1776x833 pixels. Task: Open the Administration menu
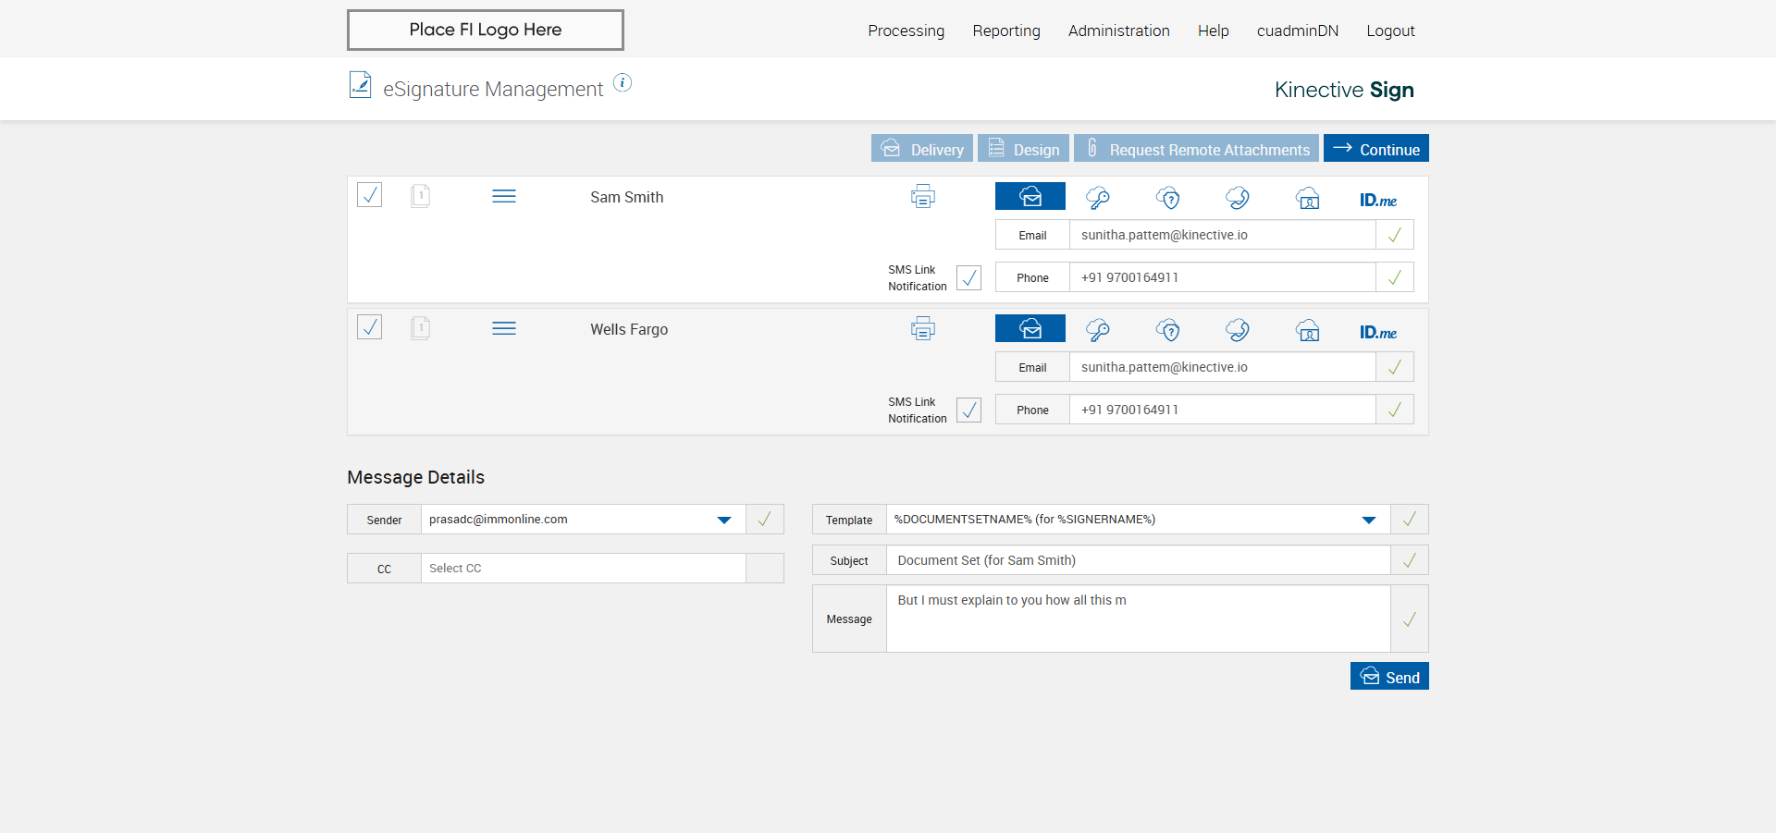(1118, 31)
